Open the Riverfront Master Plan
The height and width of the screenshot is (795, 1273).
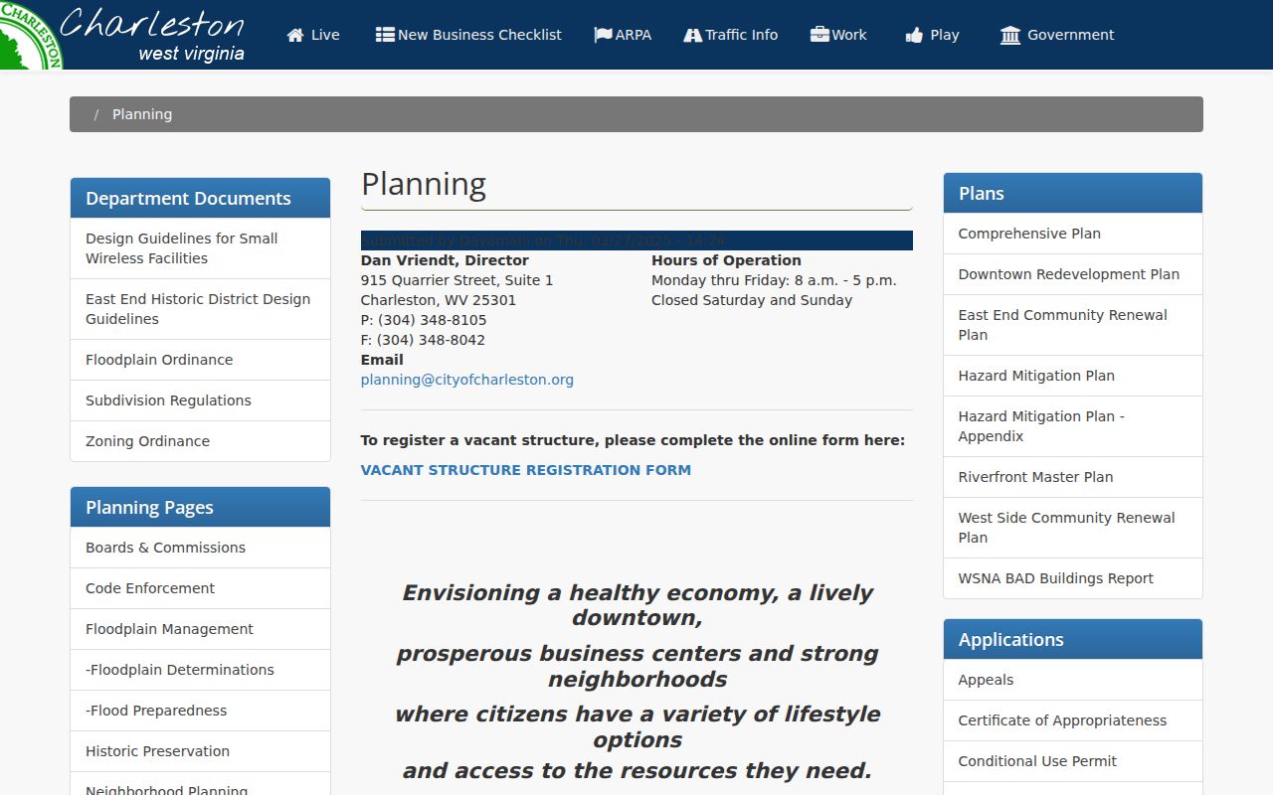1073,477
